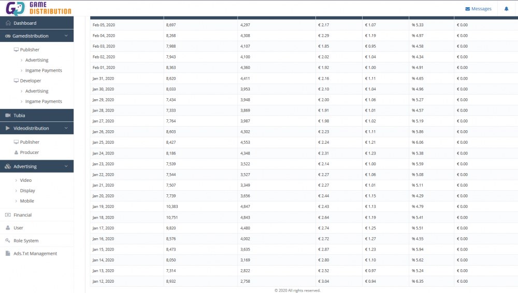Click the Dashboard home icon

(8, 23)
